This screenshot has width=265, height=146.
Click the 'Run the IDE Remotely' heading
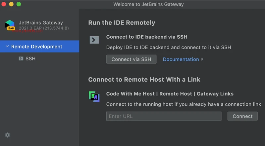[x=122, y=22]
